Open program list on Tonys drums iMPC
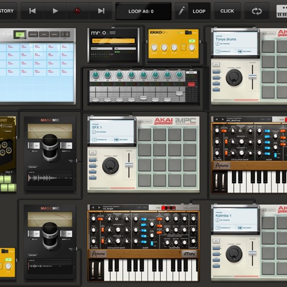The height and width of the screenshot is (287, 287). (x=218, y=51)
